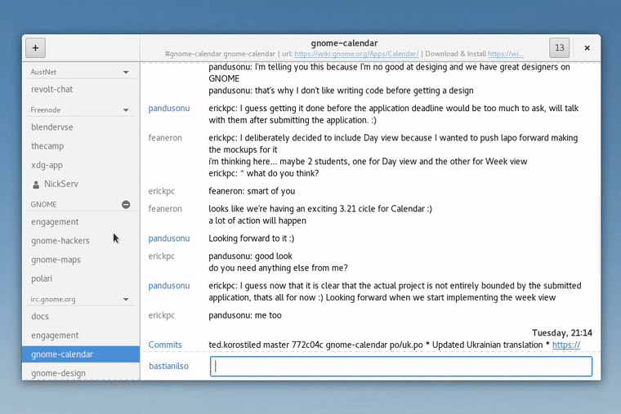Expand the AustNet network menu arrow
621x414 pixels.
tap(126, 73)
